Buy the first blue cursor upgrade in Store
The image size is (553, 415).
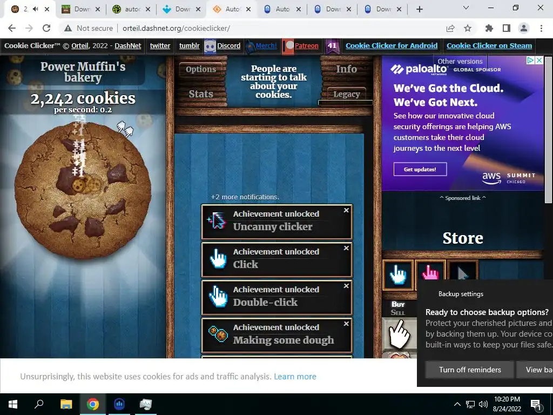coord(398,275)
